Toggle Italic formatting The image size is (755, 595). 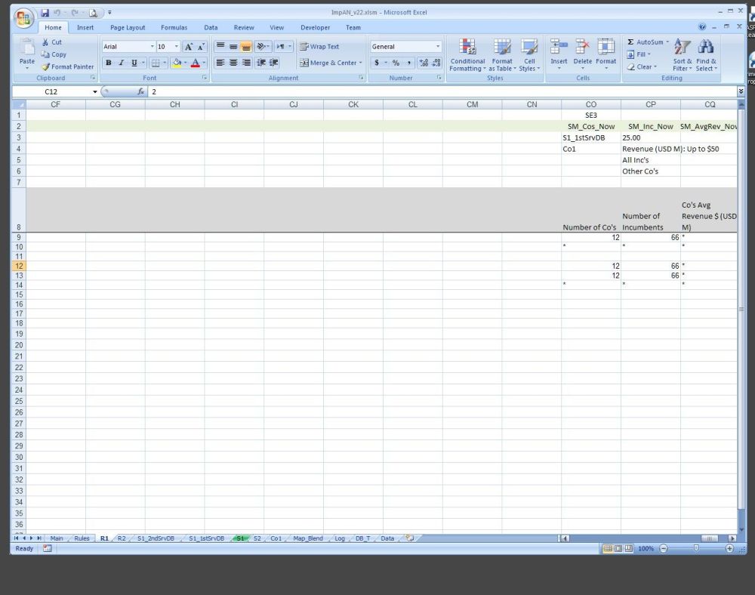point(121,63)
